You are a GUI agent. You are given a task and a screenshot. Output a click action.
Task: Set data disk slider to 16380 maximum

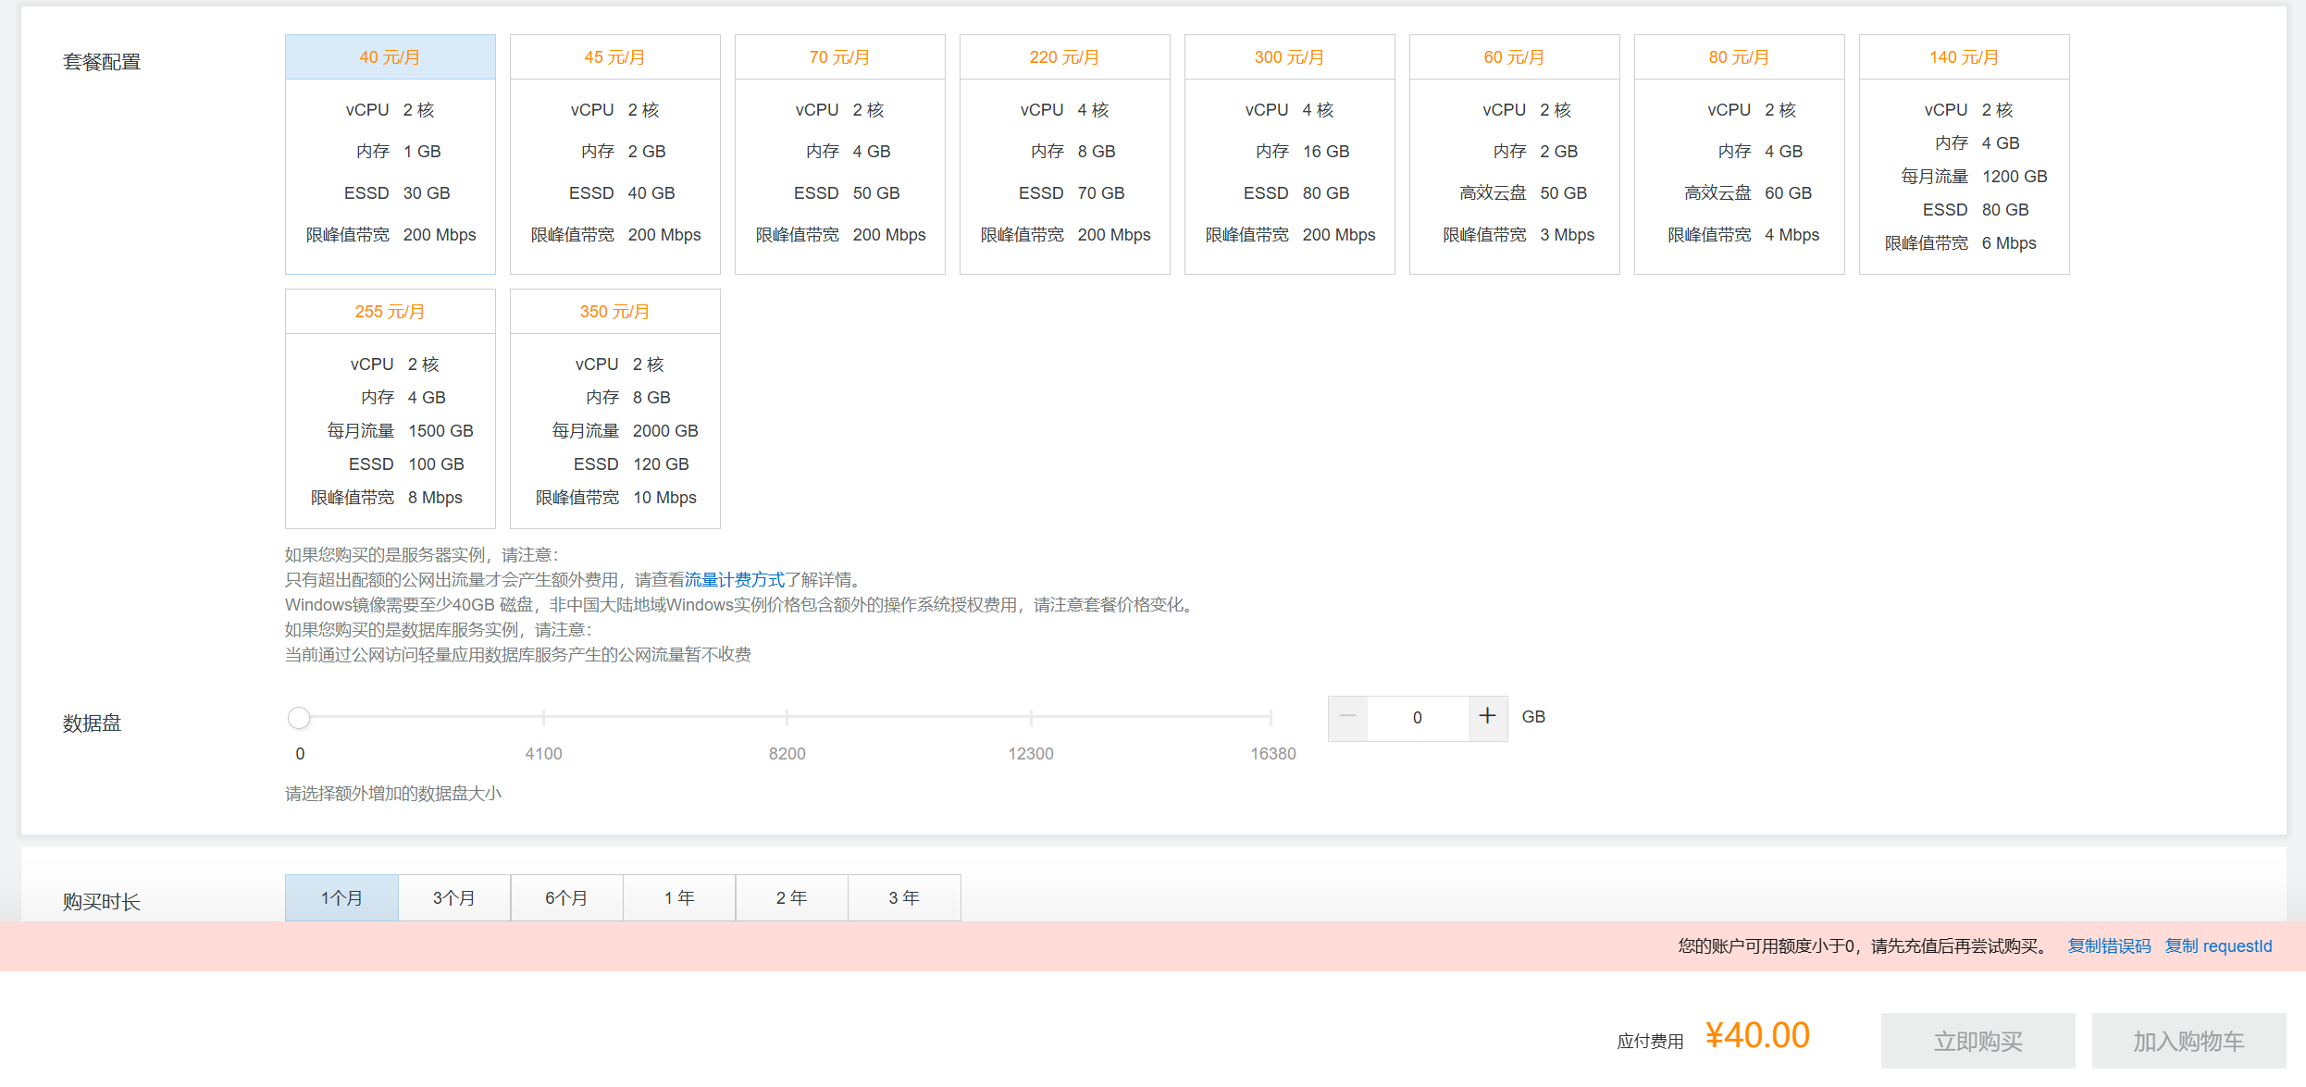click(x=1271, y=717)
